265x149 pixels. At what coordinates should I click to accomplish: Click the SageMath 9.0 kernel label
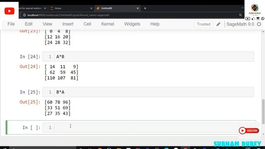[240, 24]
